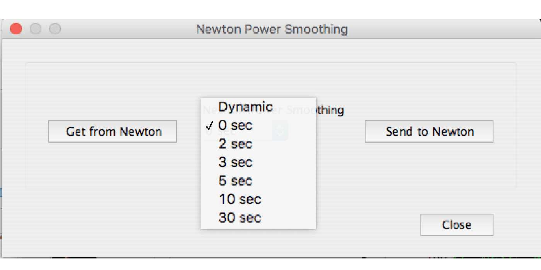
Task: Click the Newton Power Smoothing title bar
Action: 272,29
